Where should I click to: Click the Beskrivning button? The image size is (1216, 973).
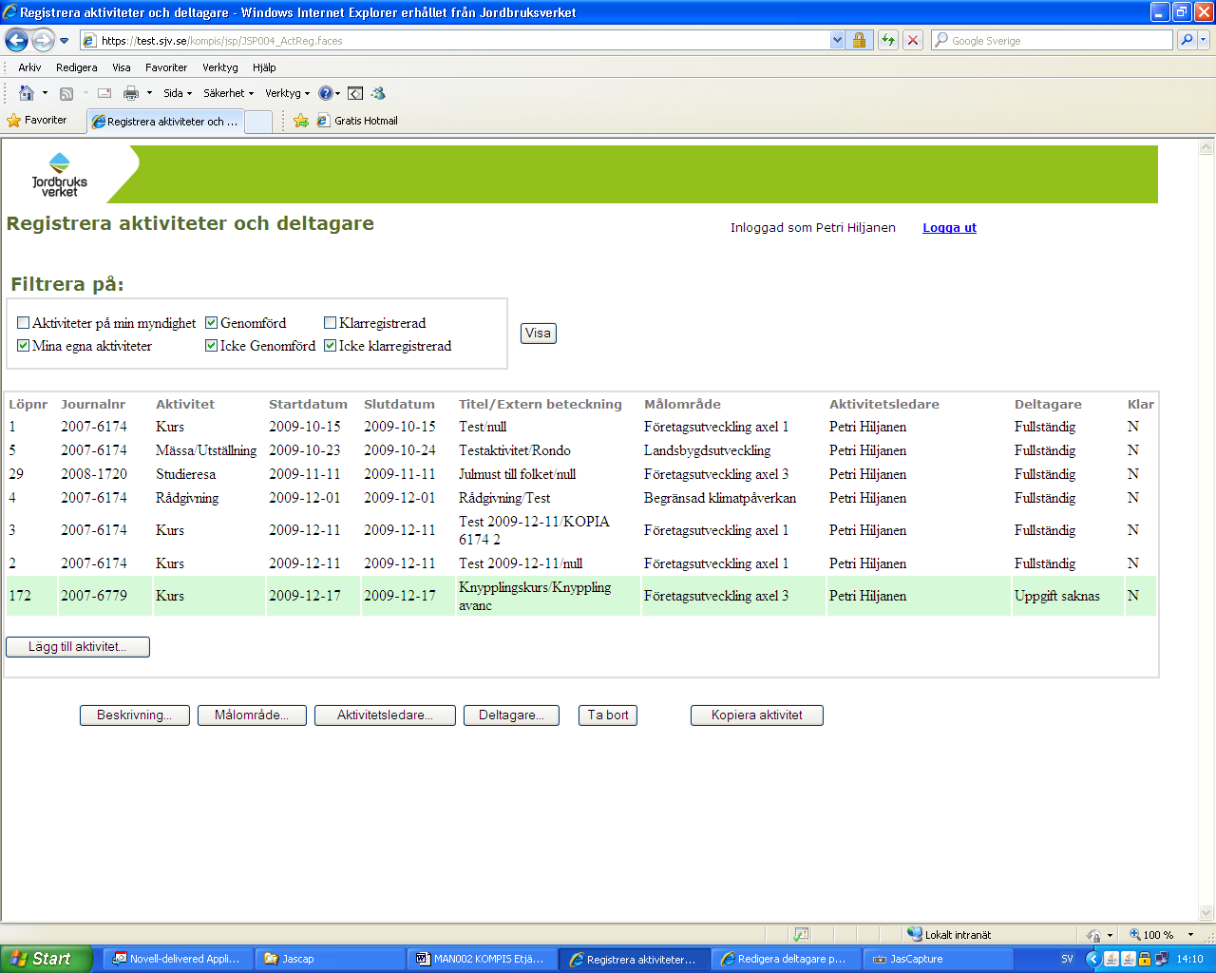click(135, 715)
